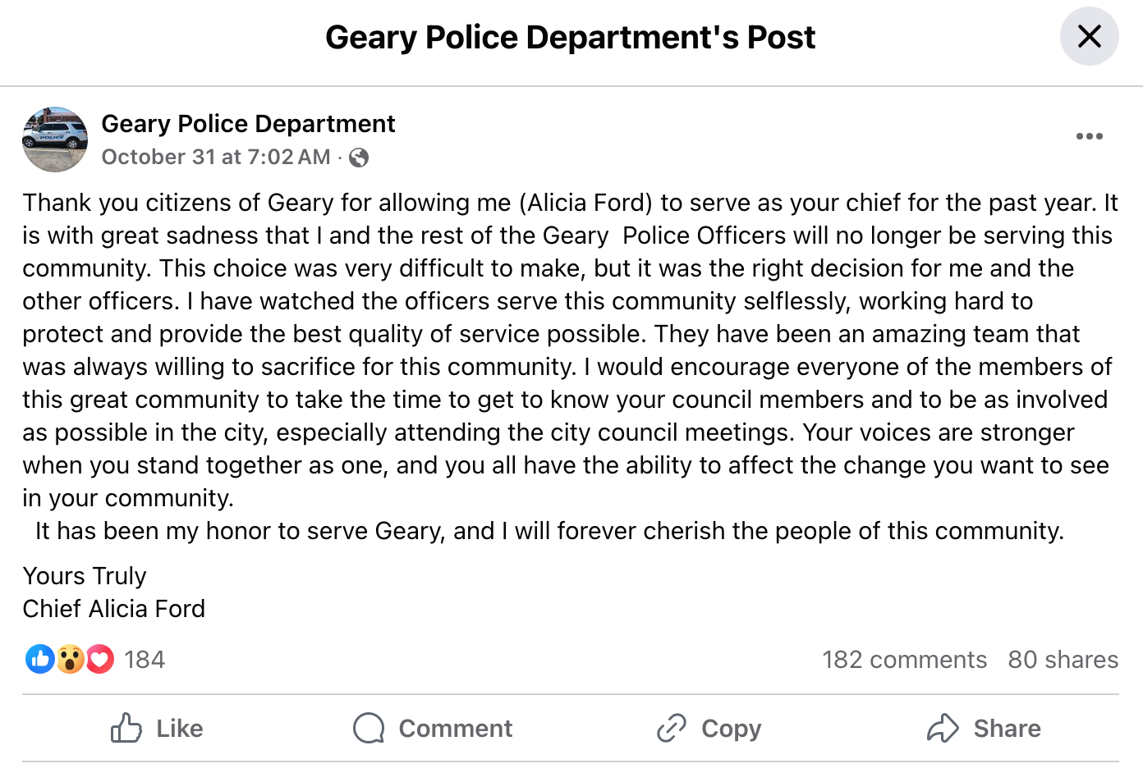Show the 80 shares list

pyautogui.click(x=1063, y=660)
